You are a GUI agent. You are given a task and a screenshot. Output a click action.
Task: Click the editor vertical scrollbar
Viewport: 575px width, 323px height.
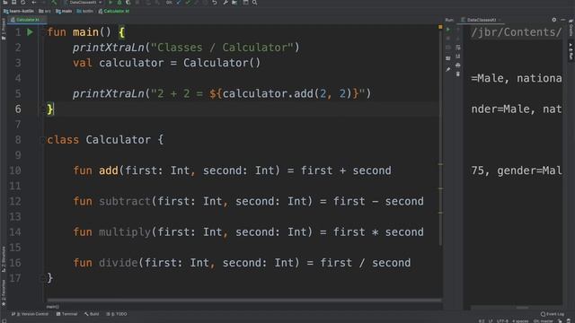441,139
